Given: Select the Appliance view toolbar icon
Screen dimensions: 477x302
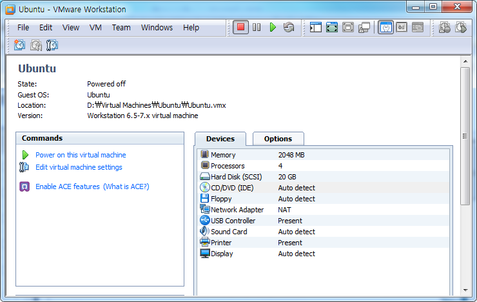Looking at the screenshot, I should 402,27.
